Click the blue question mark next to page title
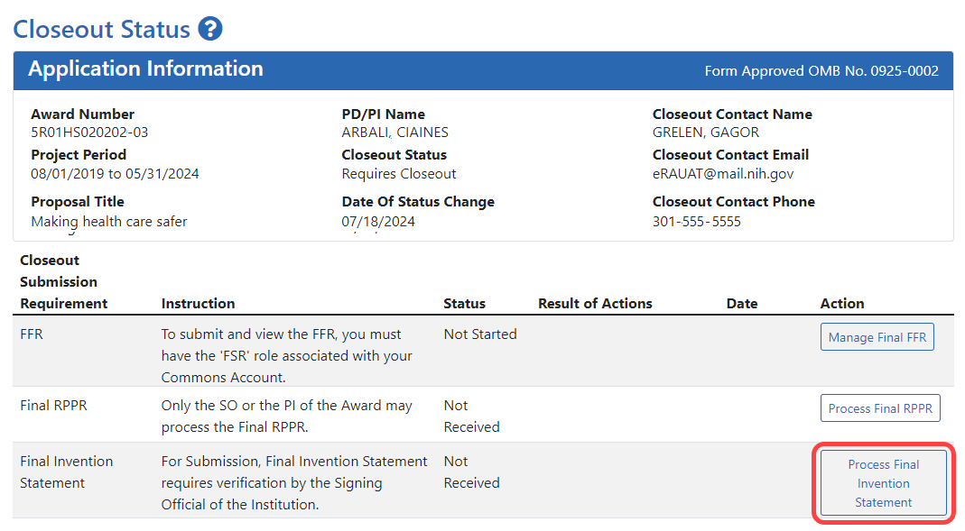This screenshot has width=965, height=531. coord(210,29)
